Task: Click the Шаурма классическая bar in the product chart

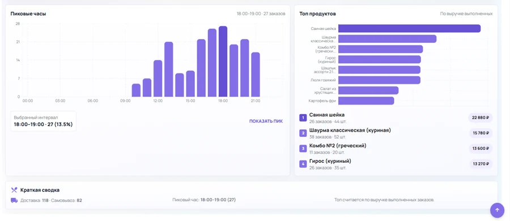Action: tap(387, 39)
